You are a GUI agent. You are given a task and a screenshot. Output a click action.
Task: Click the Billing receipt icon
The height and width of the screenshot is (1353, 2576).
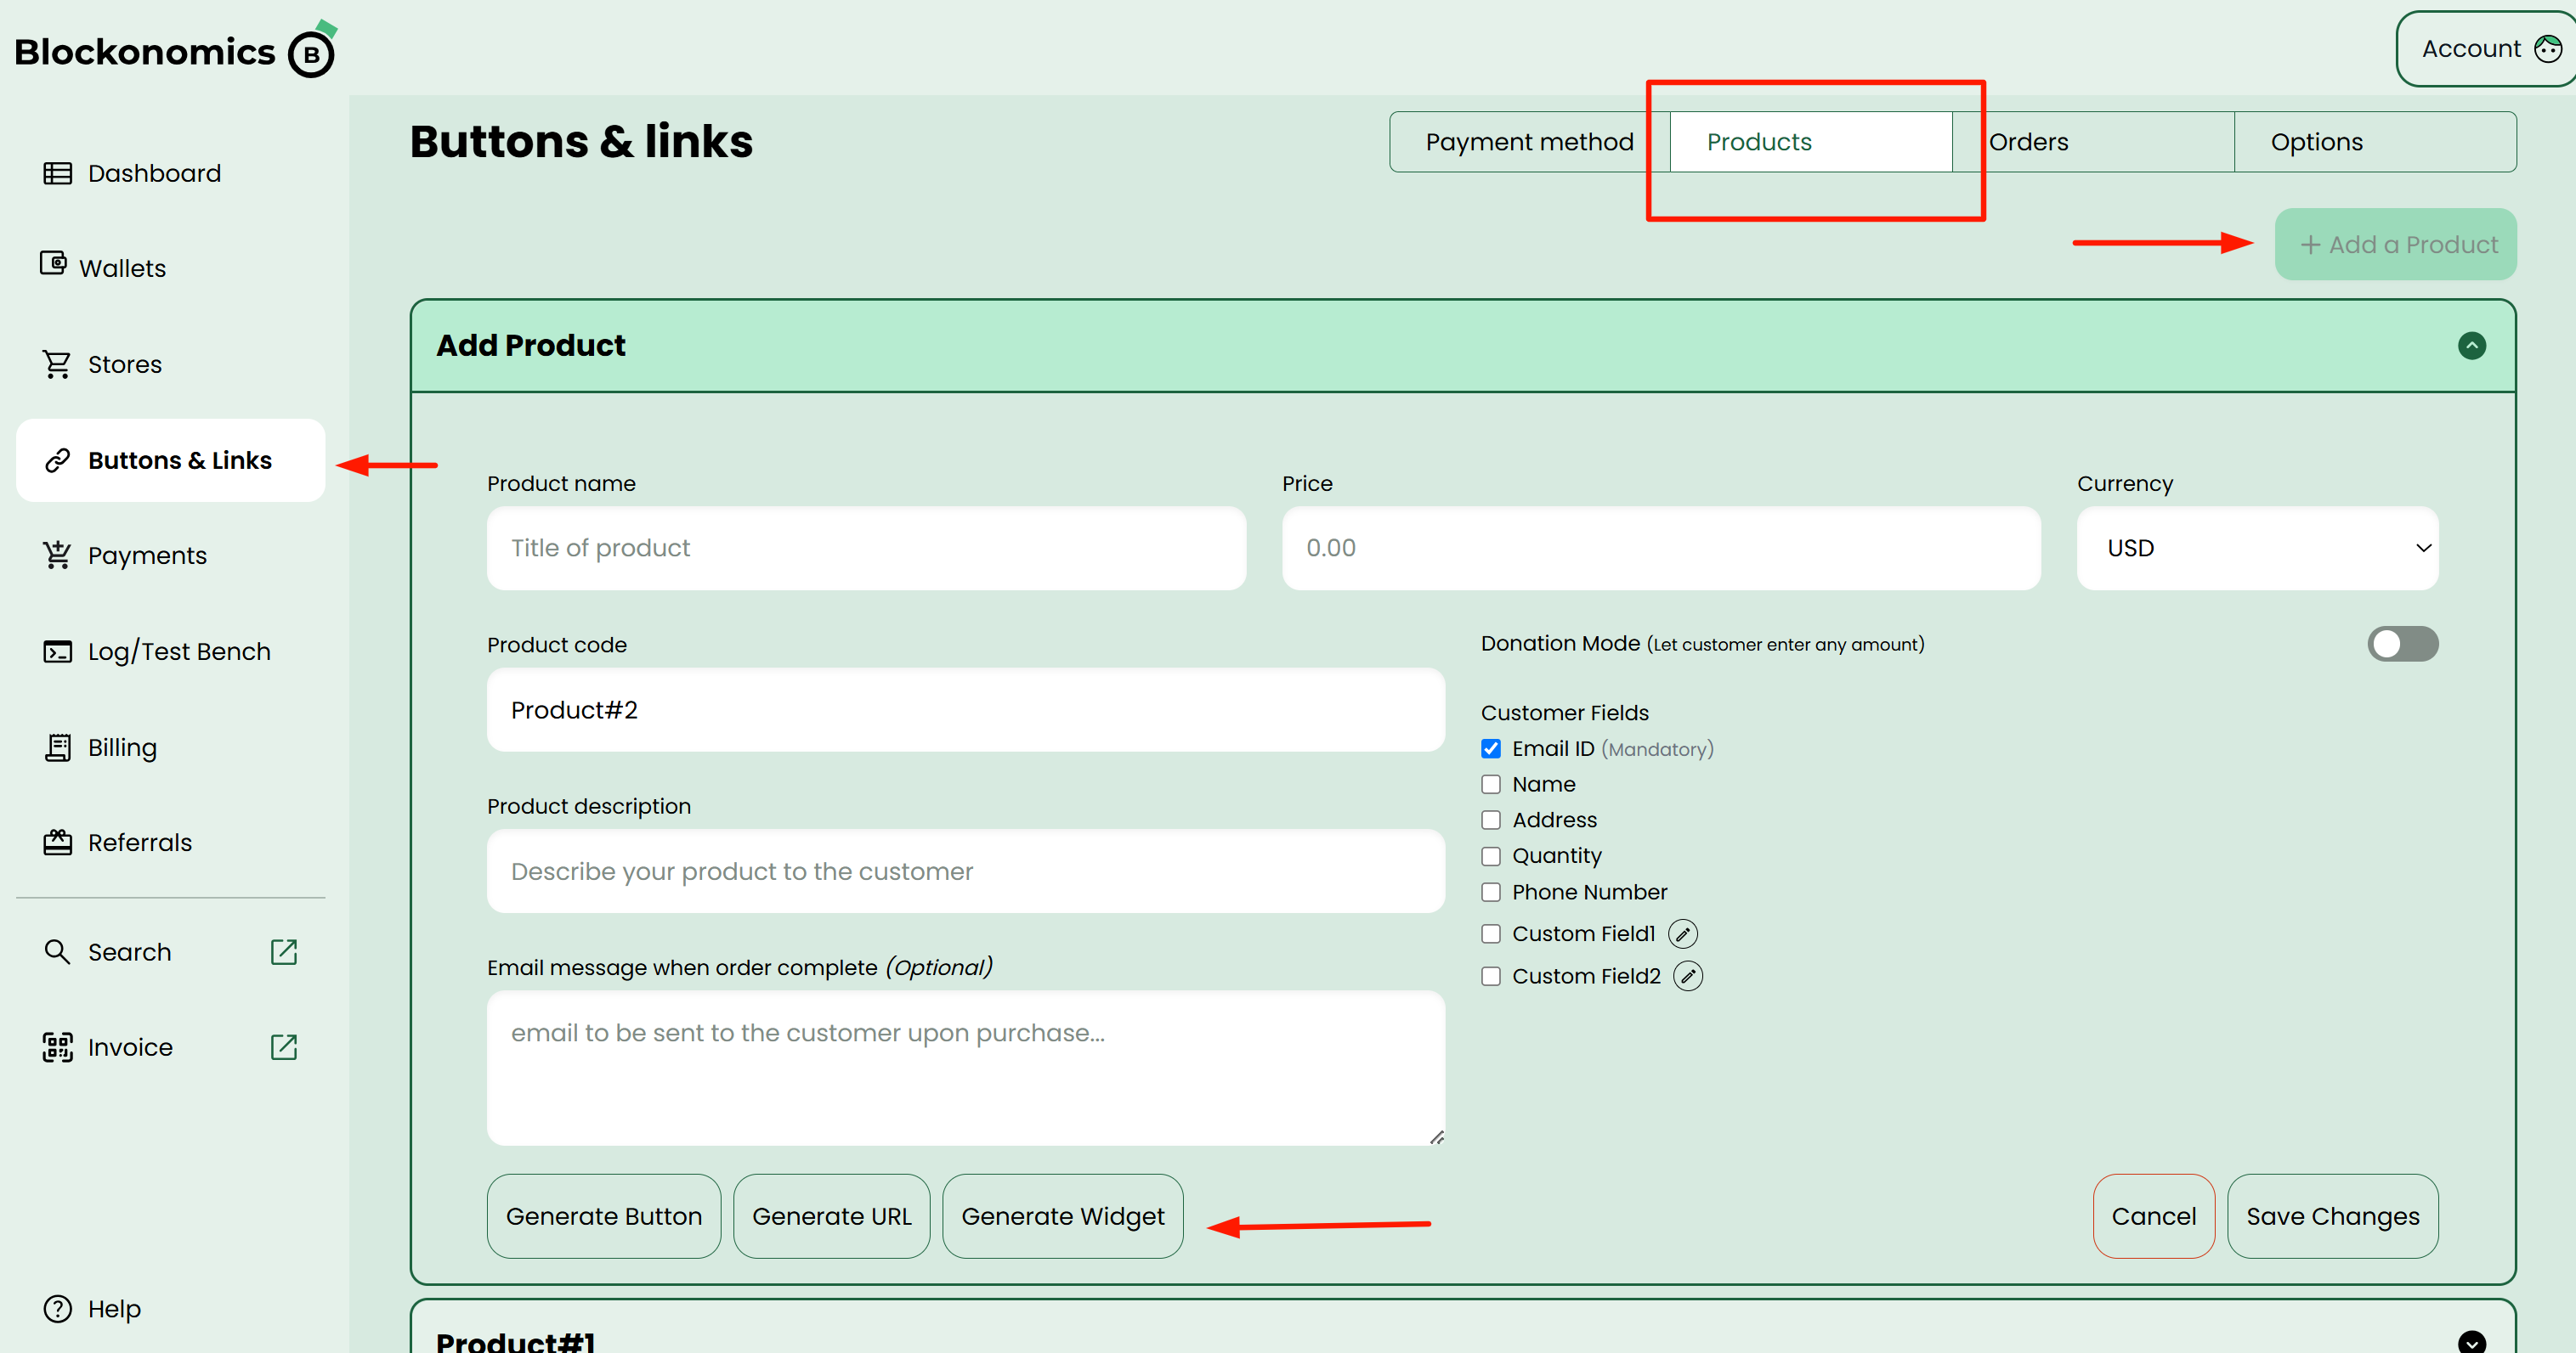tap(57, 747)
